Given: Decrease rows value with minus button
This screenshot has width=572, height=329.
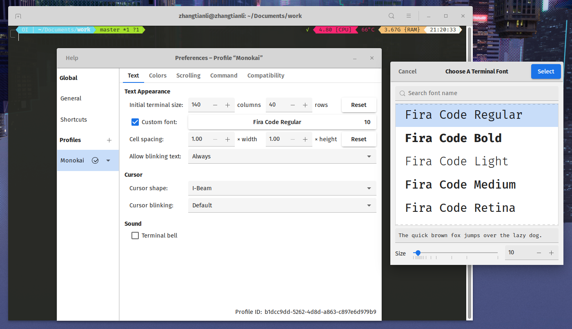Looking at the screenshot, I should [293, 105].
